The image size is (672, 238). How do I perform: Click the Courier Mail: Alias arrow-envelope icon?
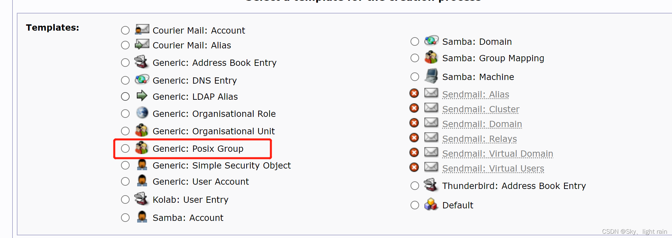click(142, 44)
